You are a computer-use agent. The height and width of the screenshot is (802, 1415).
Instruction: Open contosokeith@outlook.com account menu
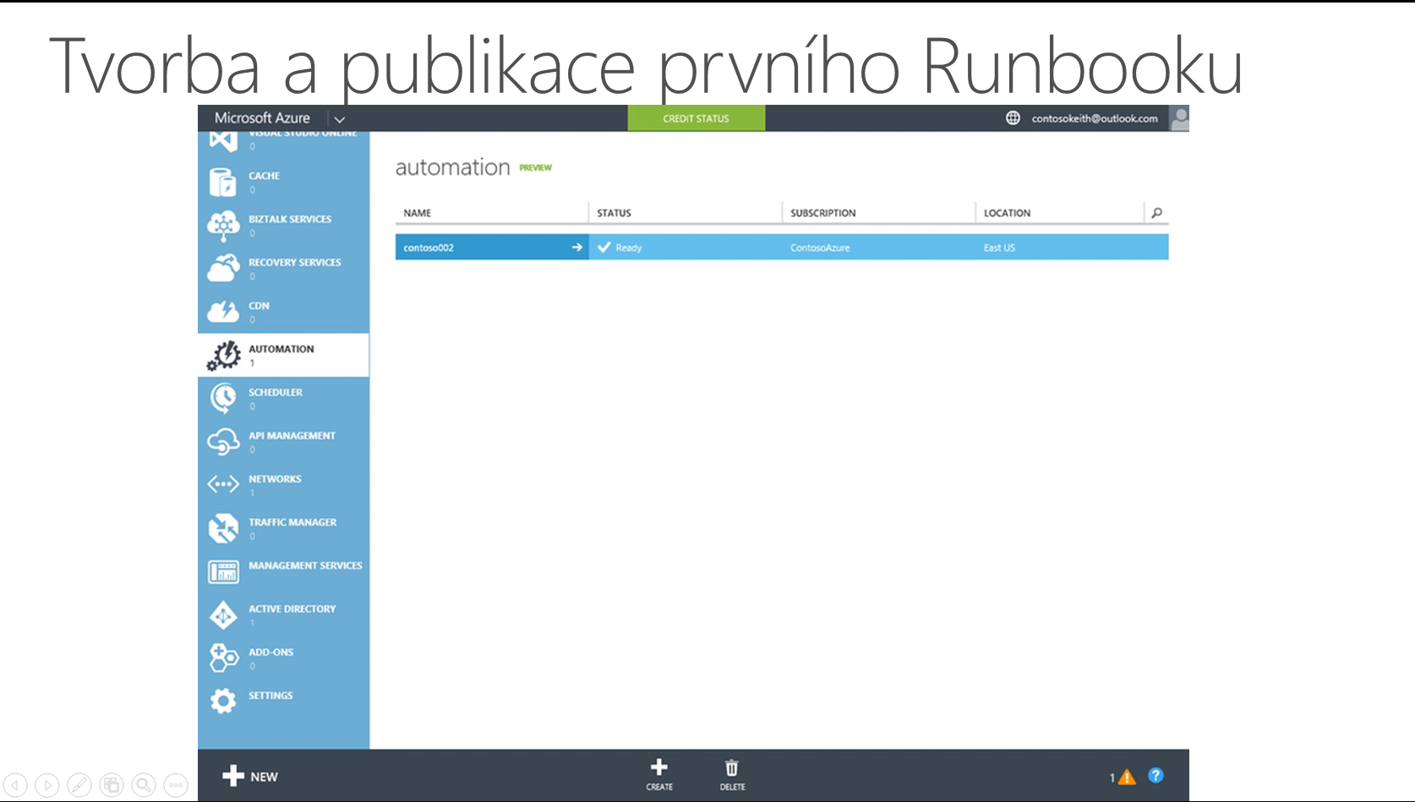coord(1095,118)
